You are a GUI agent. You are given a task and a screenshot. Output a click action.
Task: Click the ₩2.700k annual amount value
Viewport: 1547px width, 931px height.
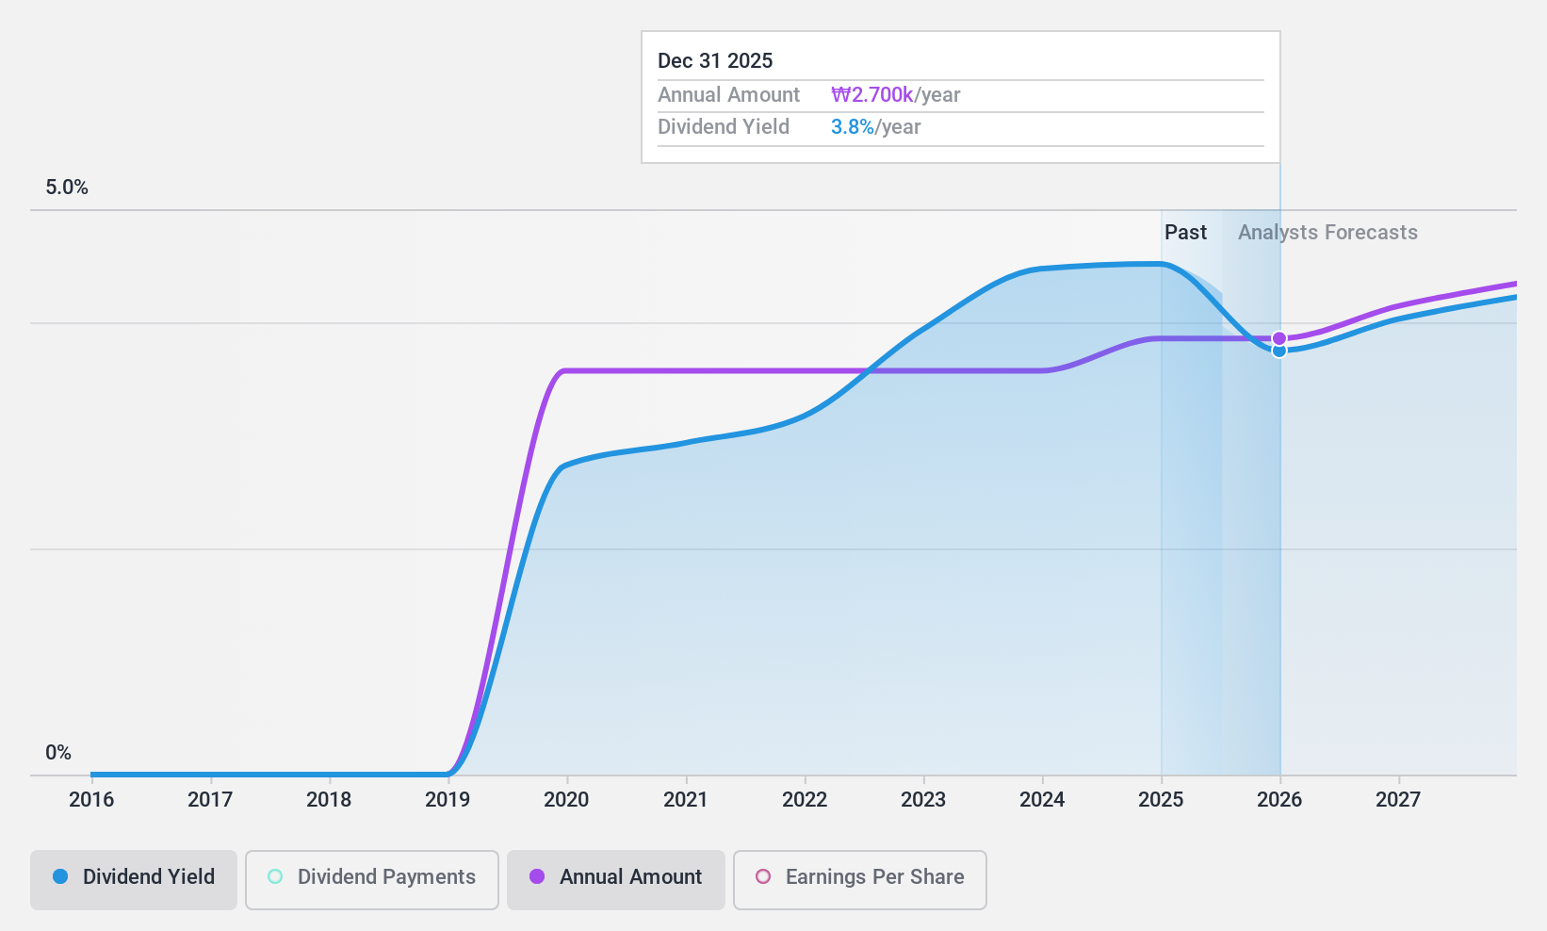pyautogui.click(x=871, y=95)
